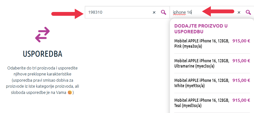Image resolution: width=254 pixels, height=113 pixels.
Task: Click the USPOREDBA heading
Action: (x=42, y=54)
